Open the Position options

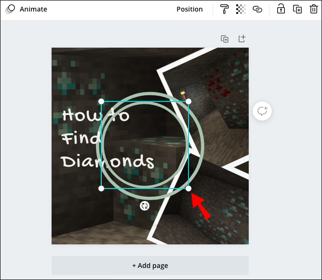click(x=189, y=9)
